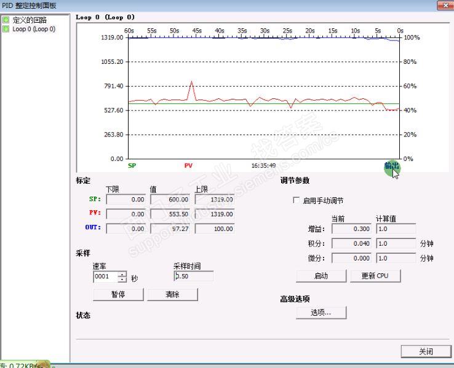Viewport: 454px width, 368px height.
Task: Click the PV value field 553.50
Action: click(170, 214)
